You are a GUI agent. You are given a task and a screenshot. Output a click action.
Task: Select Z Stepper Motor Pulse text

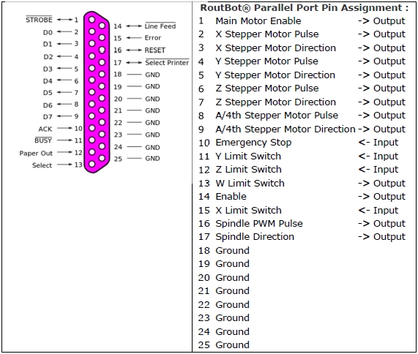[267, 88]
